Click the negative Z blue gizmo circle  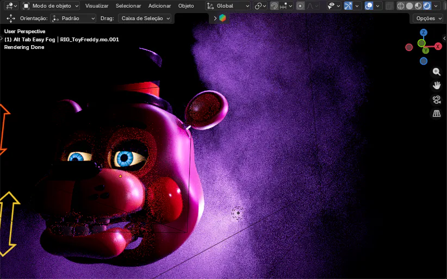coord(423,61)
